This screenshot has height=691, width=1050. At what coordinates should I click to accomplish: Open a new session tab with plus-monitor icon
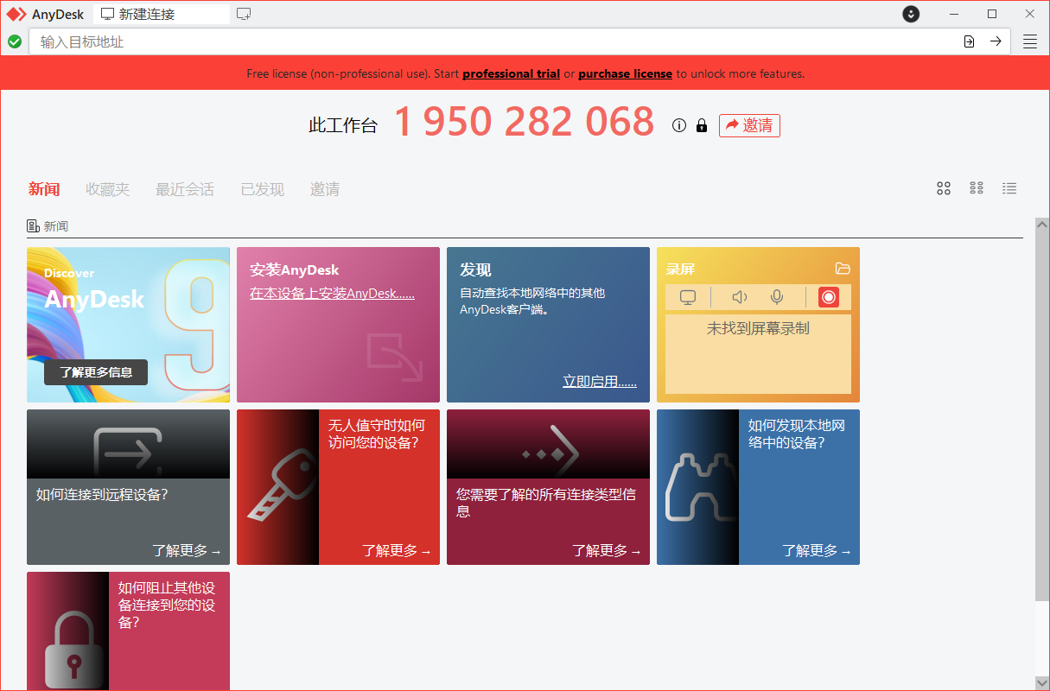(244, 14)
